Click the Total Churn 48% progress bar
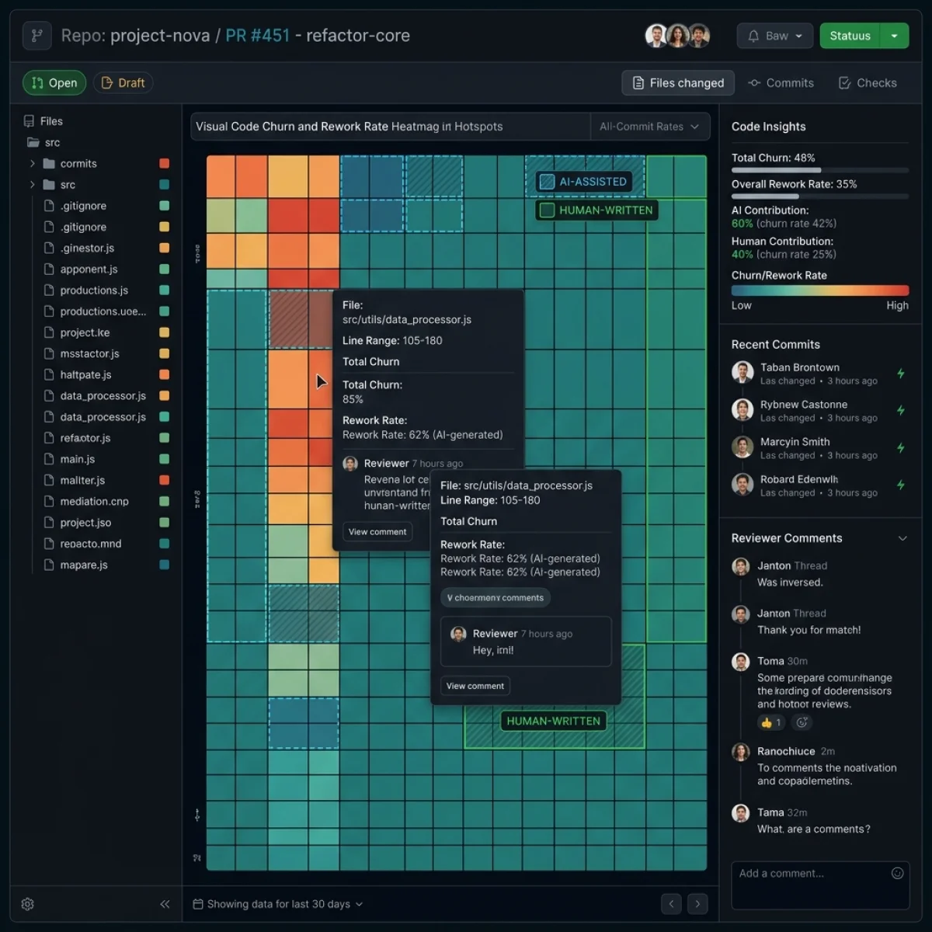Image resolution: width=932 pixels, height=932 pixels. point(819,169)
